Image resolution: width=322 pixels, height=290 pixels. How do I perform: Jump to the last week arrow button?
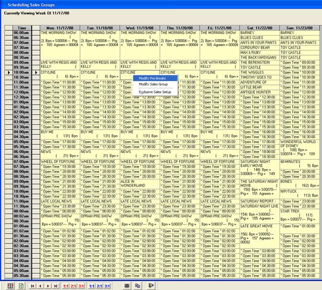point(56,286)
